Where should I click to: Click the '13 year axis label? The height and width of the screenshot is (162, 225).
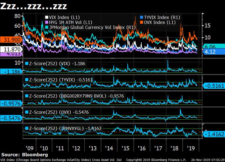[x=93, y=148]
